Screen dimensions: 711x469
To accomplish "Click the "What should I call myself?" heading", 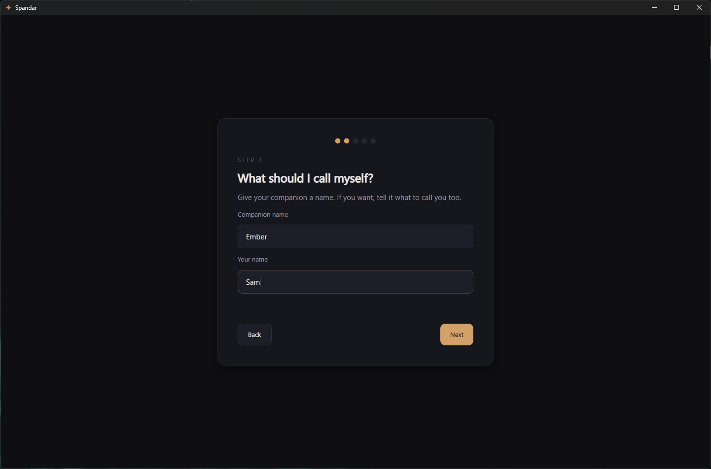I will 305,178.
